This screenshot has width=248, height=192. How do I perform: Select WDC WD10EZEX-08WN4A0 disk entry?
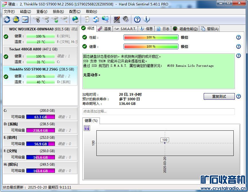pos(41,36)
